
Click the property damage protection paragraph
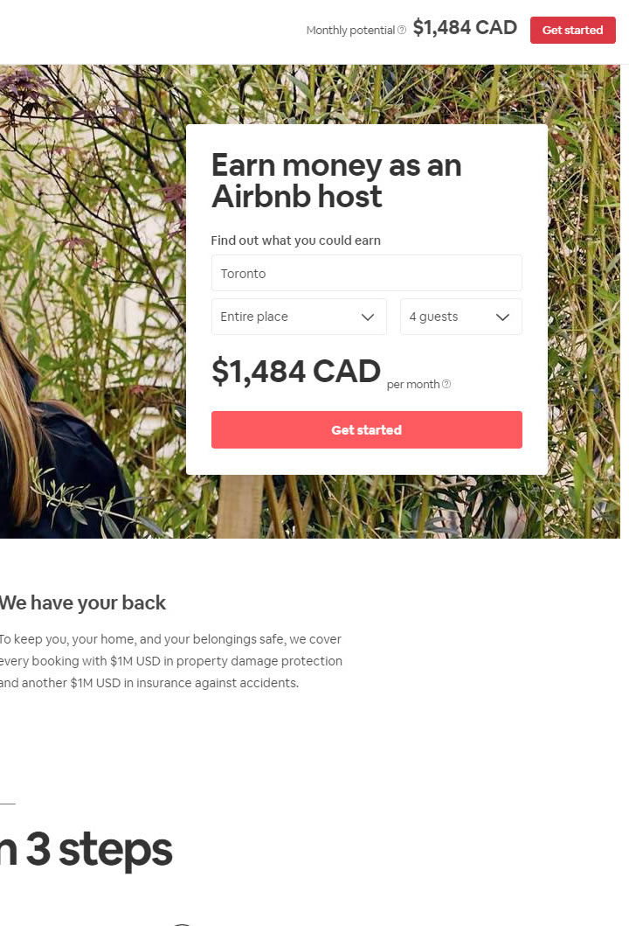[170, 661]
